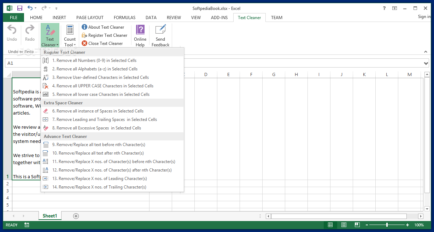Choose Remove/Replace X nos. of Trailing Character(s)
434x232 pixels.
113,187
